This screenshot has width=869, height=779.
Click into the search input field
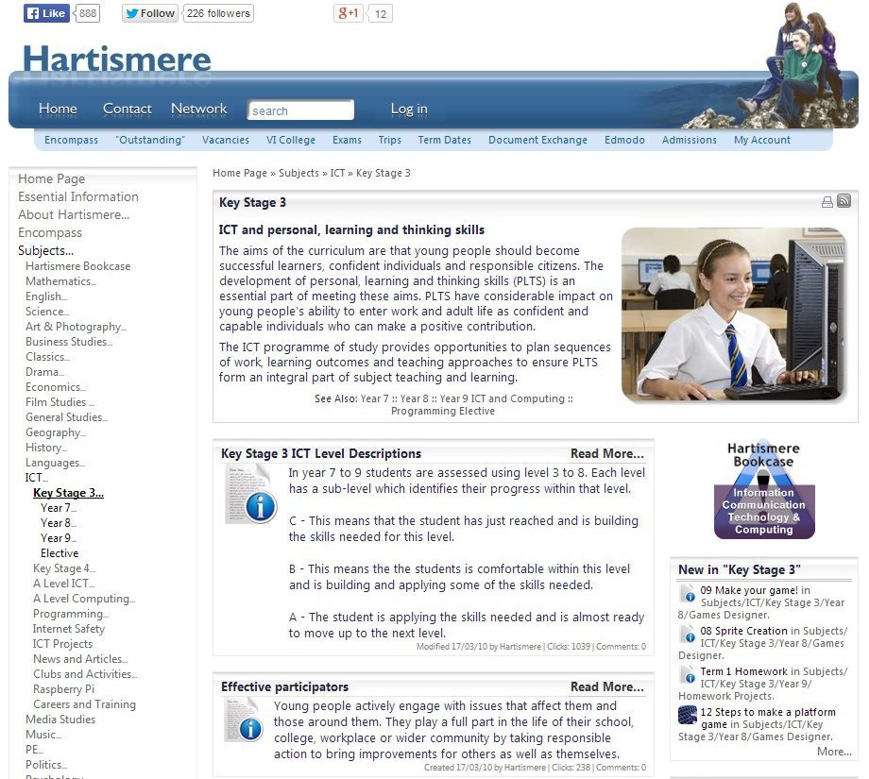(x=300, y=110)
